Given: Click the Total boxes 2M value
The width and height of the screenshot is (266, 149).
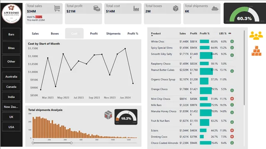Looking at the screenshot, I should (148, 11).
